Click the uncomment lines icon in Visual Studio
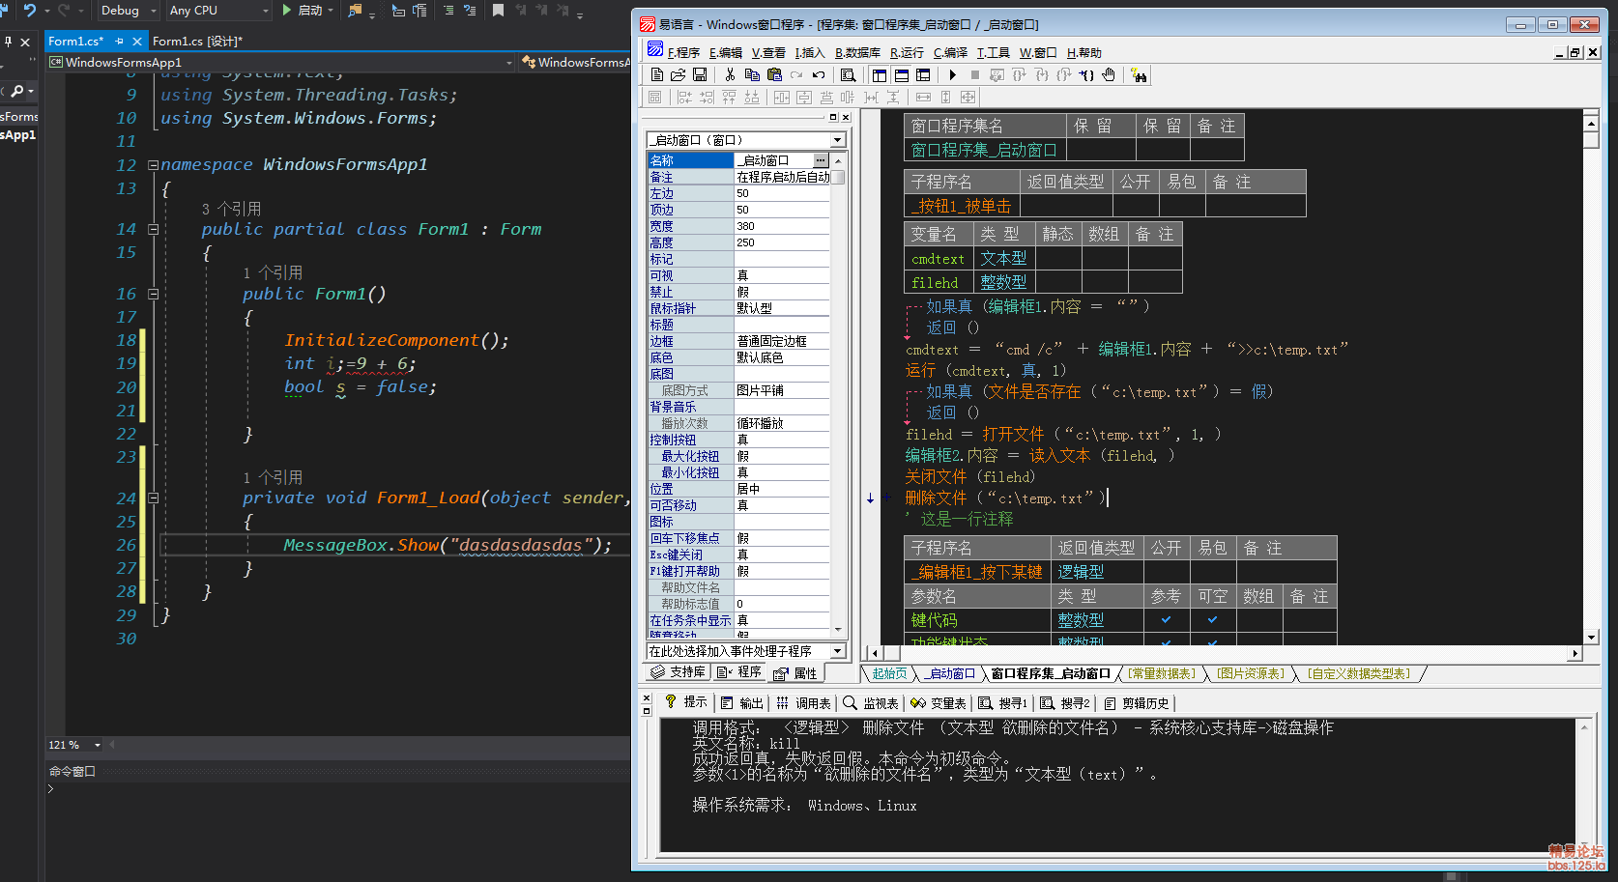The width and height of the screenshot is (1618, 882). coord(470,10)
